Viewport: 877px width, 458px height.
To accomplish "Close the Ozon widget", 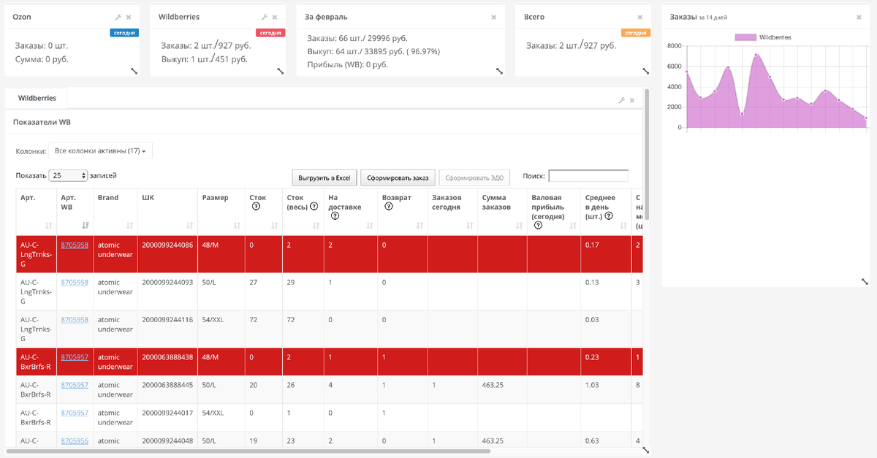I will point(129,17).
